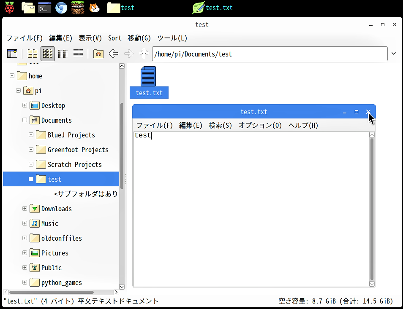The image size is (403, 309).
Task: Open the Sort menu
Action: click(114, 38)
